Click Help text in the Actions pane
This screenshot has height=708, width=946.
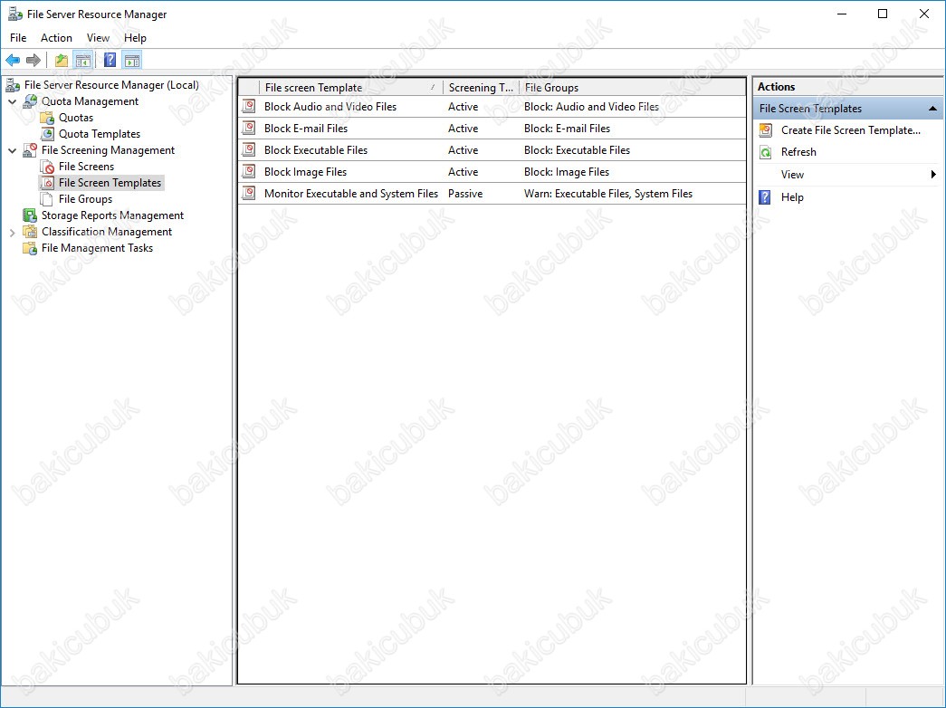point(792,197)
